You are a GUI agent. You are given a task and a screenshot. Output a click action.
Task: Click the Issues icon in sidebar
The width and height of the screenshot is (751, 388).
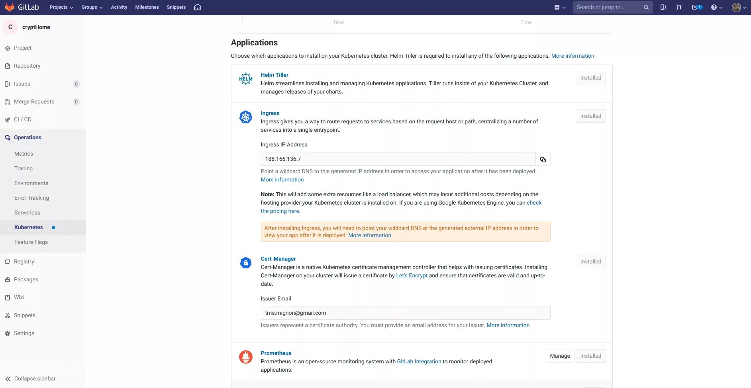8,84
